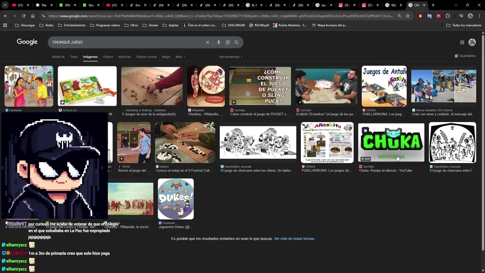
Task: Open a new browser tab
Action: pos(433,5)
